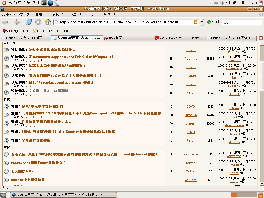Open the 文件 (F) menu
The height and width of the screenshot is (198, 264).
8,14
